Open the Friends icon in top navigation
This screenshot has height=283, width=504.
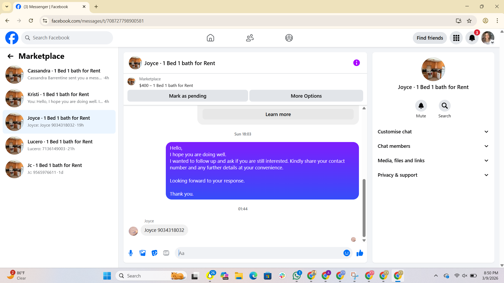pyautogui.click(x=250, y=38)
